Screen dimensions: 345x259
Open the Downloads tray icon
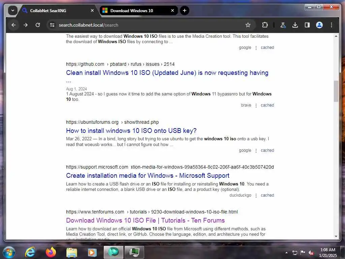tap(295, 25)
